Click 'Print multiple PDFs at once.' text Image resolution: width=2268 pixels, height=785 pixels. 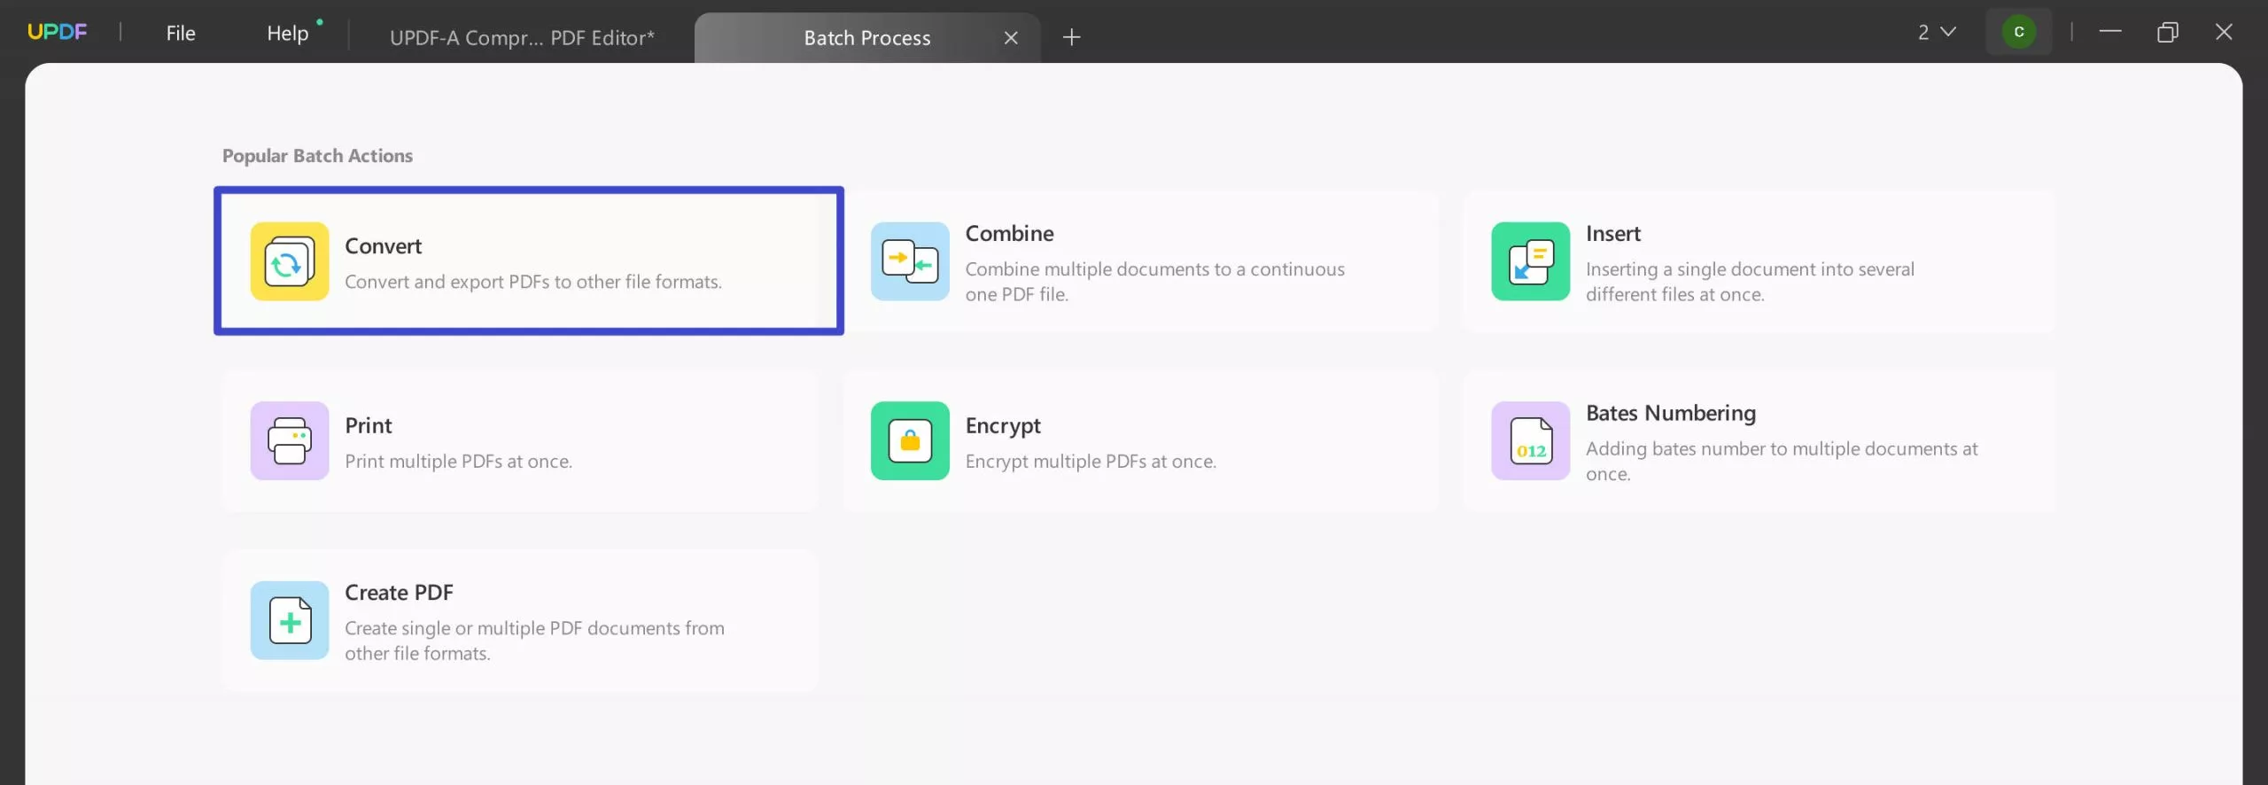[458, 462]
